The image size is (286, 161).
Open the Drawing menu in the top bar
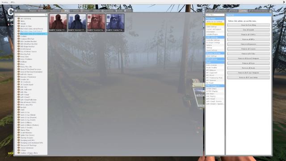5,2
